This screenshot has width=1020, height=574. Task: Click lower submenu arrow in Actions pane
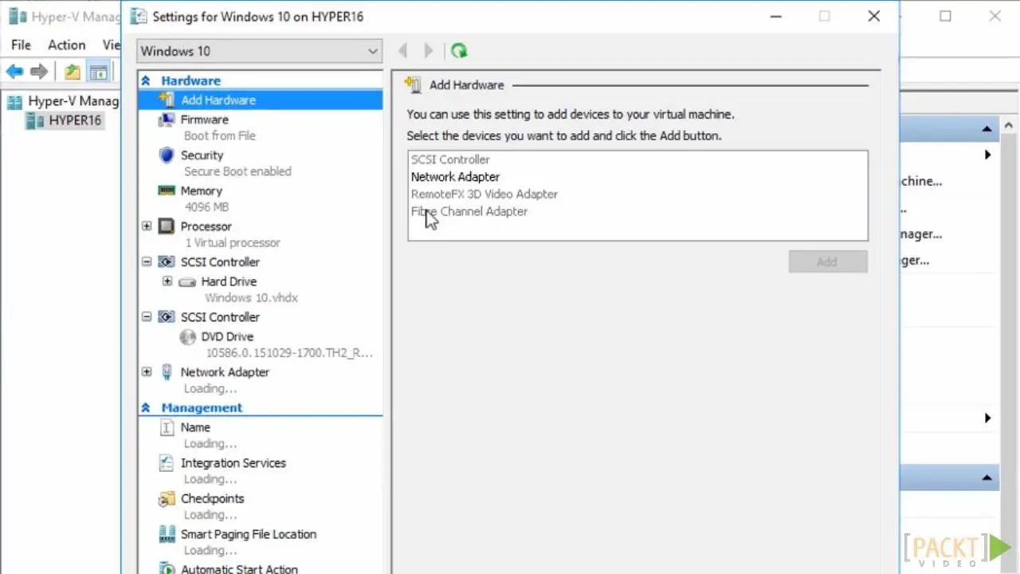tap(987, 418)
